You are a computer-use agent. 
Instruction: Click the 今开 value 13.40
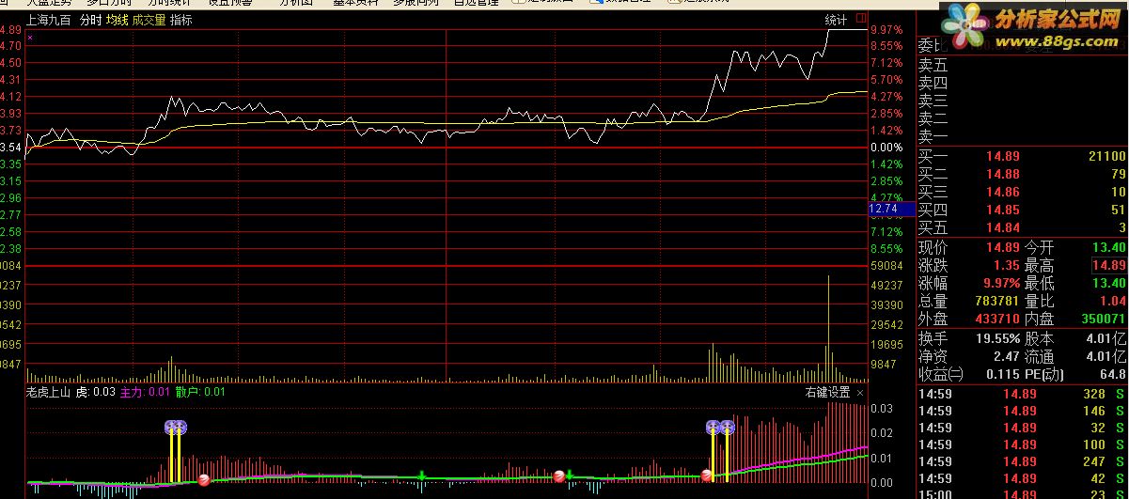coord(1108,247)
